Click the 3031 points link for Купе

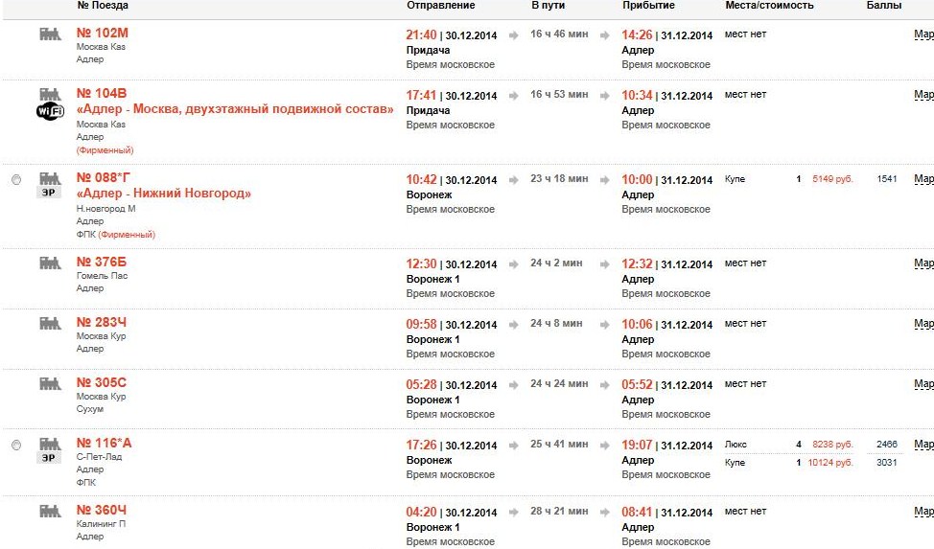click(x=887, y=463)
